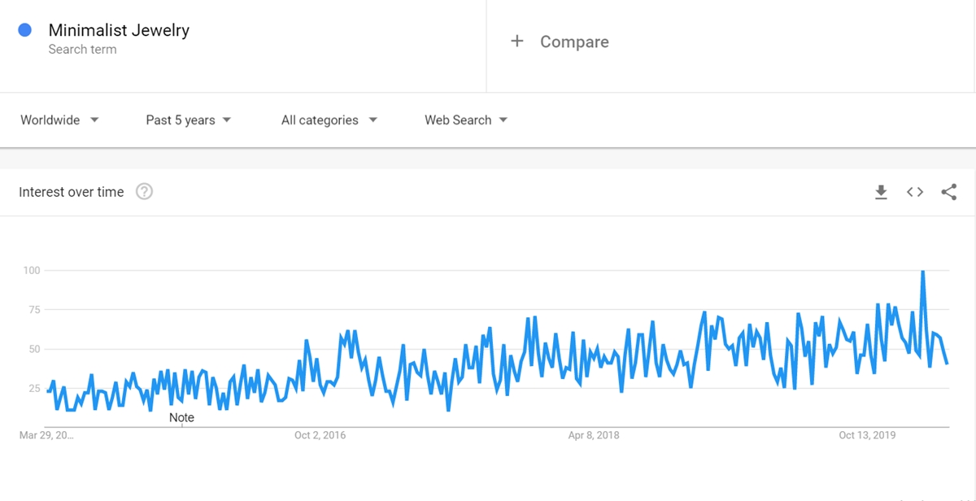Click the embed code icon
This screenshot has width=976, height=501.
click(915, 192)
